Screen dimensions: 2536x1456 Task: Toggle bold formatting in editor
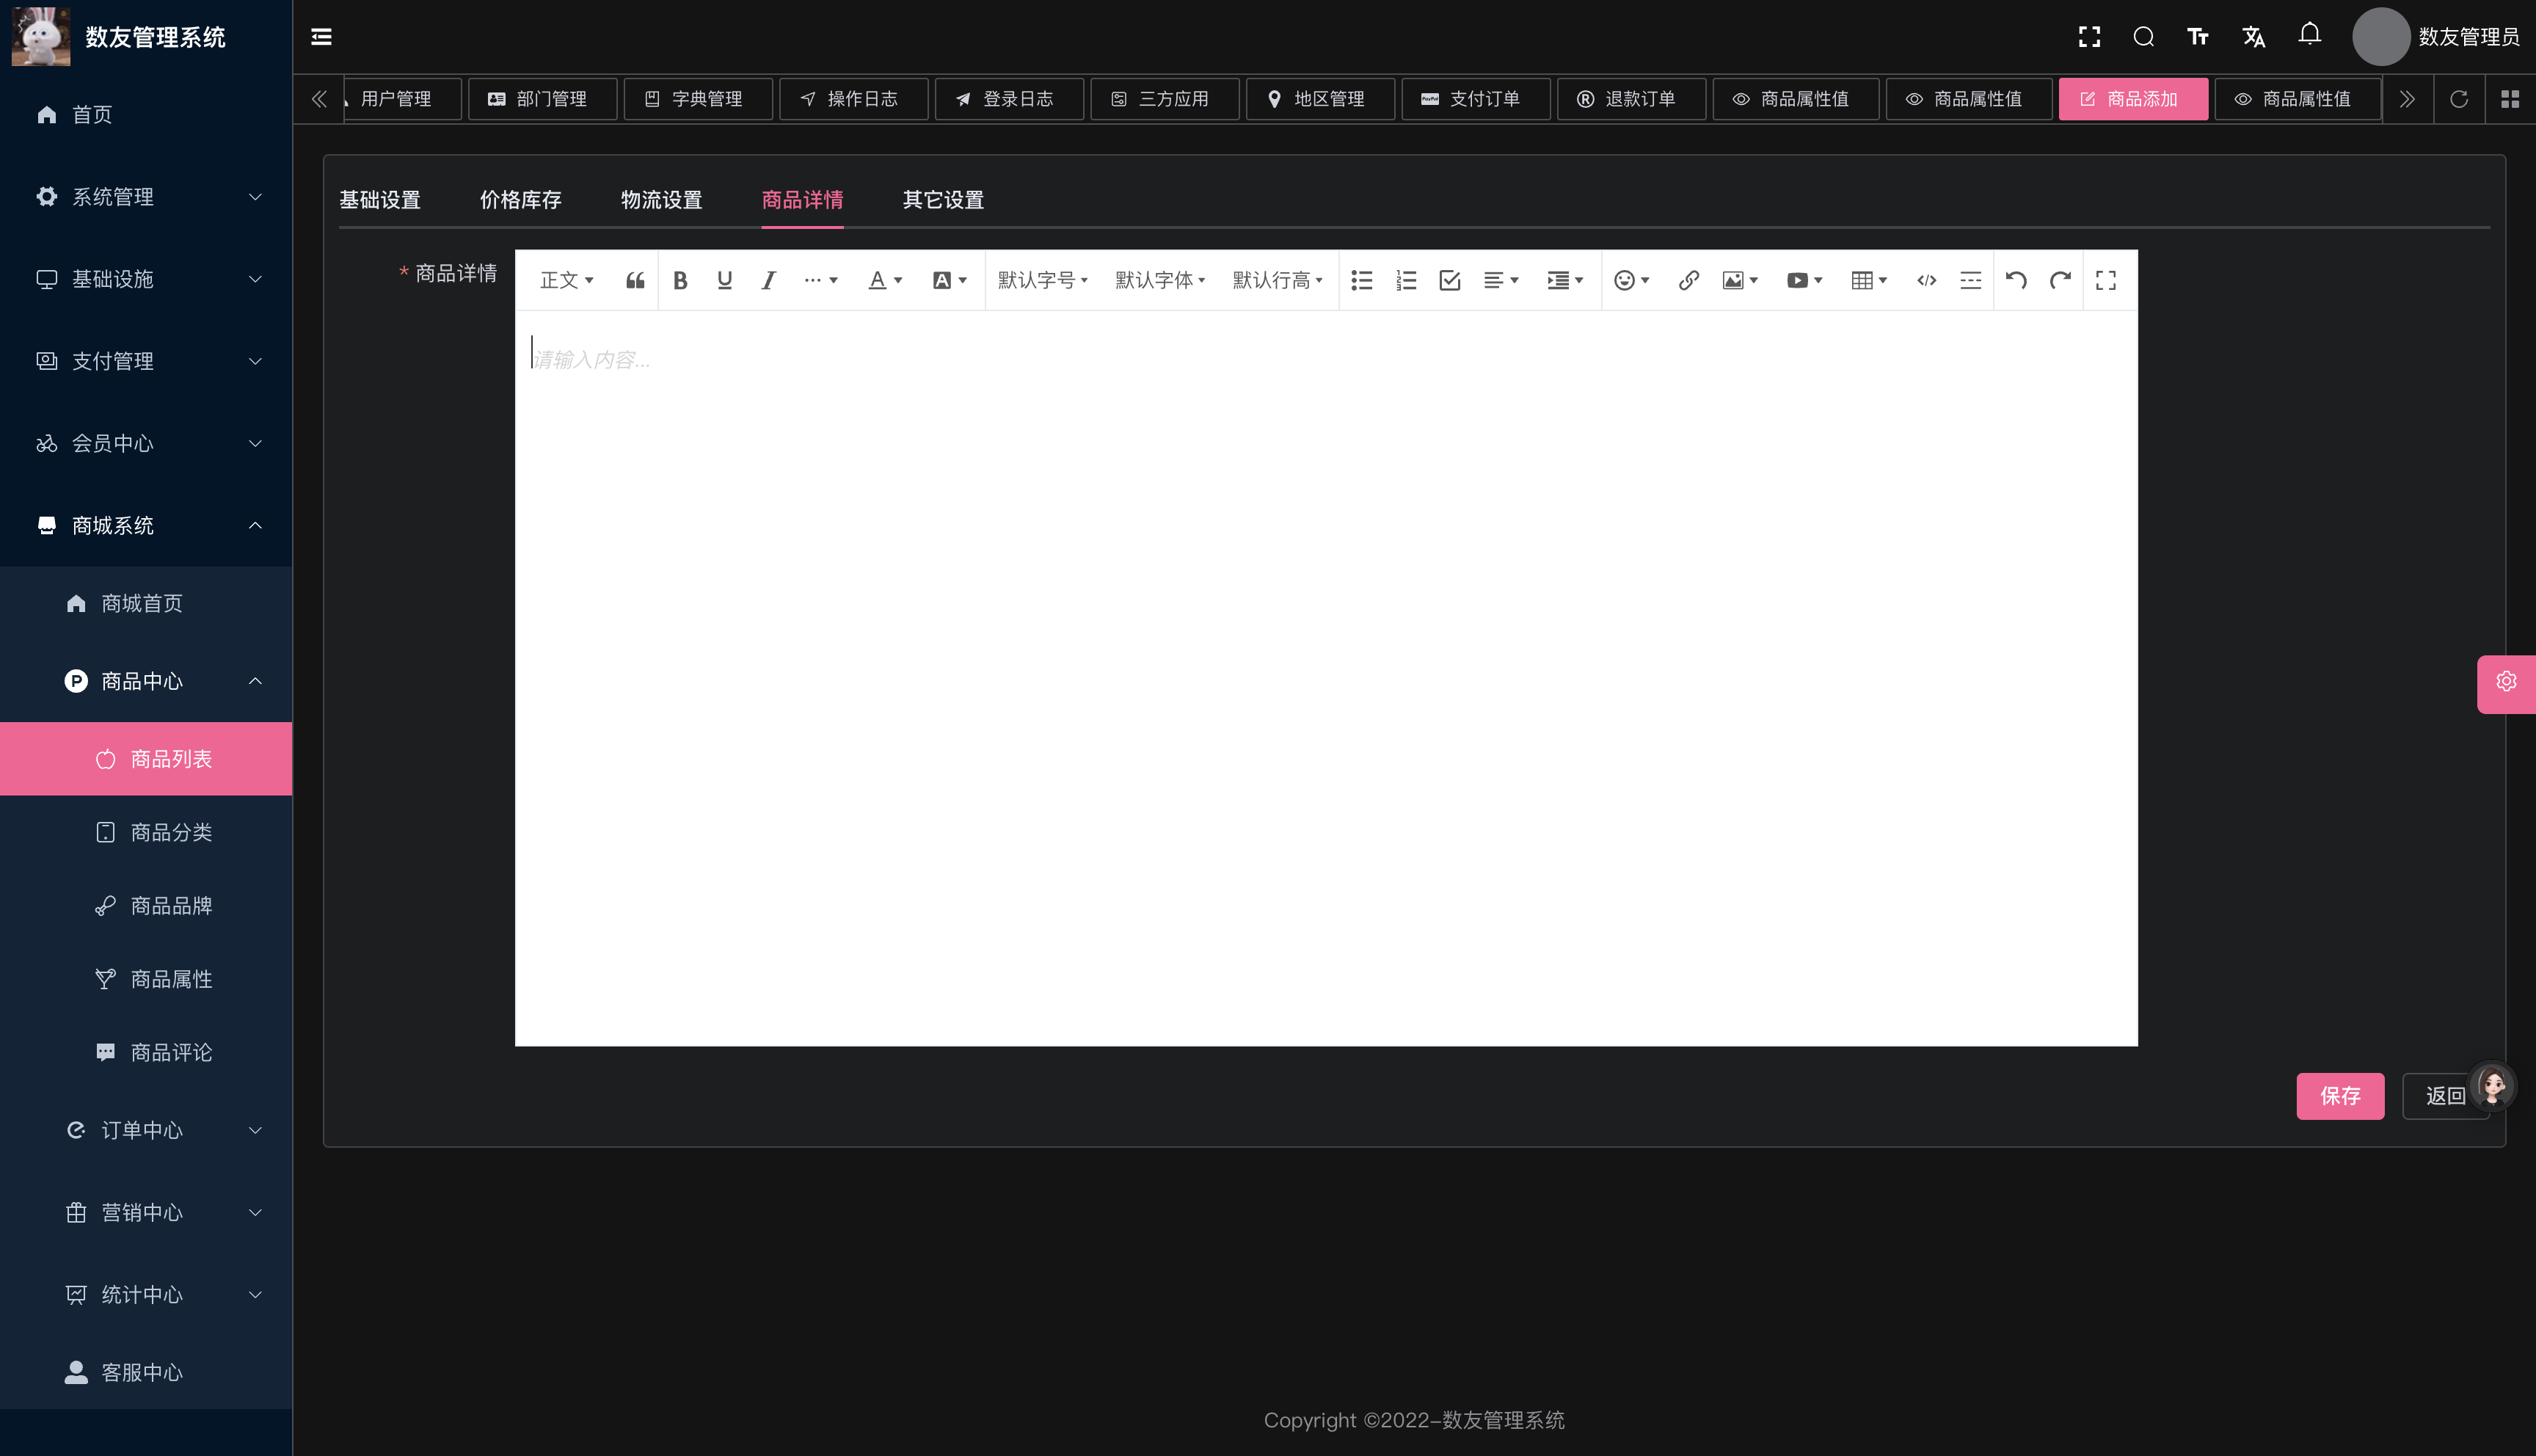pos(679,281)
